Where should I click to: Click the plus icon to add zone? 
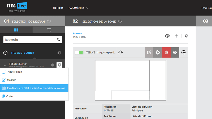pyautogui.click(x=177, y=36)
